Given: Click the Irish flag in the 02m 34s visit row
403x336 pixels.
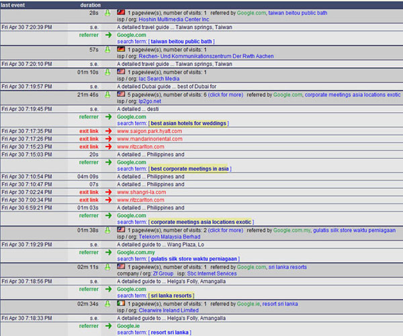Looking at the screenshot, I should tap(121, 304).
